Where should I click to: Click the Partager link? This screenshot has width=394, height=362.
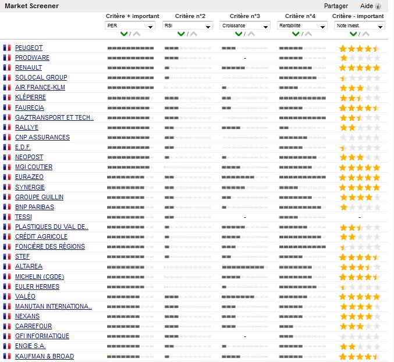tap(336, 6)
